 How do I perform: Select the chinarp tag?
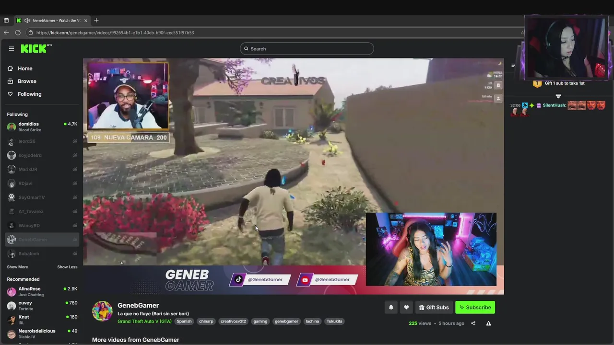206,322
